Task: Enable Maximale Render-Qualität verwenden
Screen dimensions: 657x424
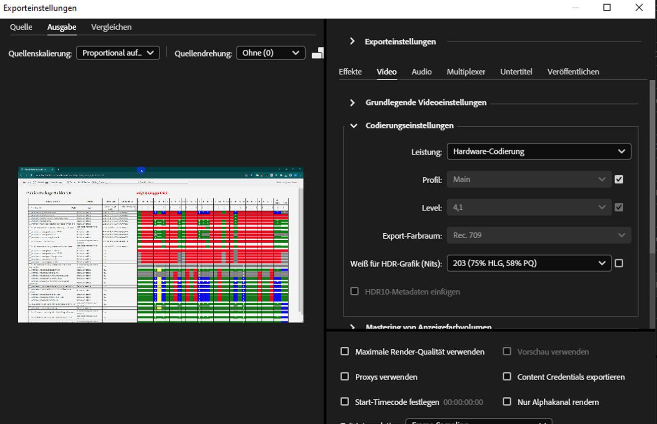Action: click(x=345, y=351)
